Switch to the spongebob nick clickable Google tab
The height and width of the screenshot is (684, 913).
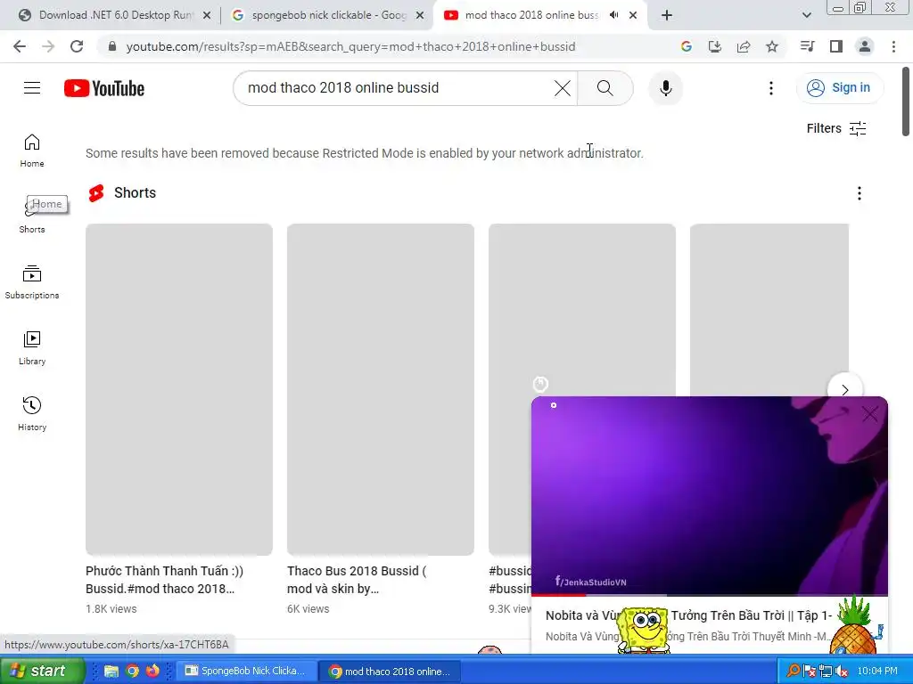pos(328,15)
